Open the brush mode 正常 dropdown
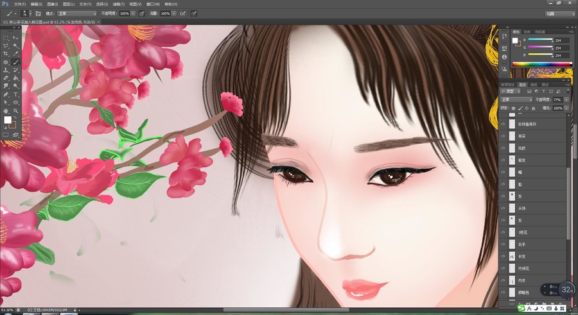 pyautogui.click(x=76, y=13)
